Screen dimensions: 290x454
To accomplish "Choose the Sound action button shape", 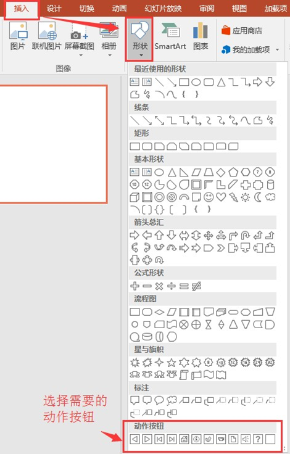I will point(246,439).
